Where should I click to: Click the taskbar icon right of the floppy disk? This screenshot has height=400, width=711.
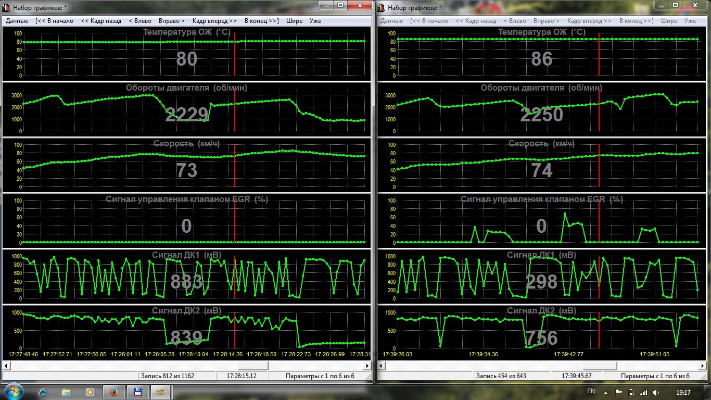click(x=161, y=392)
